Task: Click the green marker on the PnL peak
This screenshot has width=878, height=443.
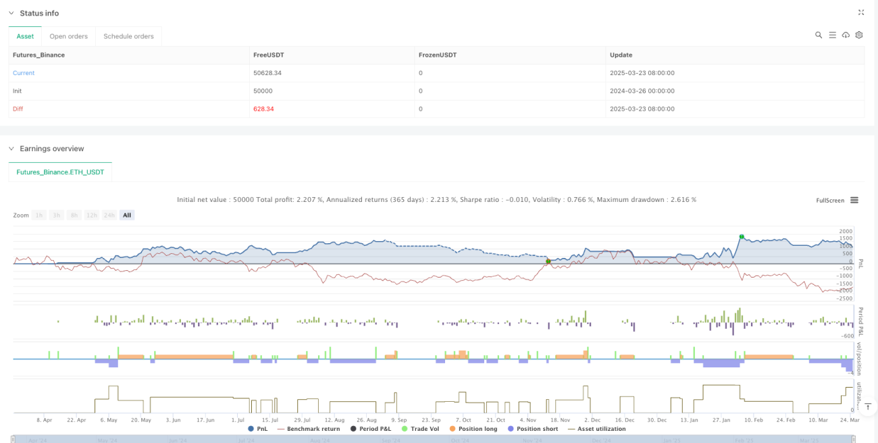Action: coord(742,236)
